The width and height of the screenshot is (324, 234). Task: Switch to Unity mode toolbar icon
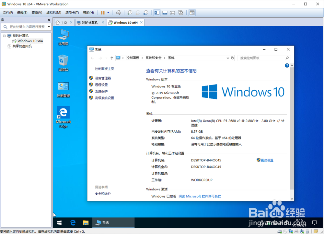click(181, 13)
